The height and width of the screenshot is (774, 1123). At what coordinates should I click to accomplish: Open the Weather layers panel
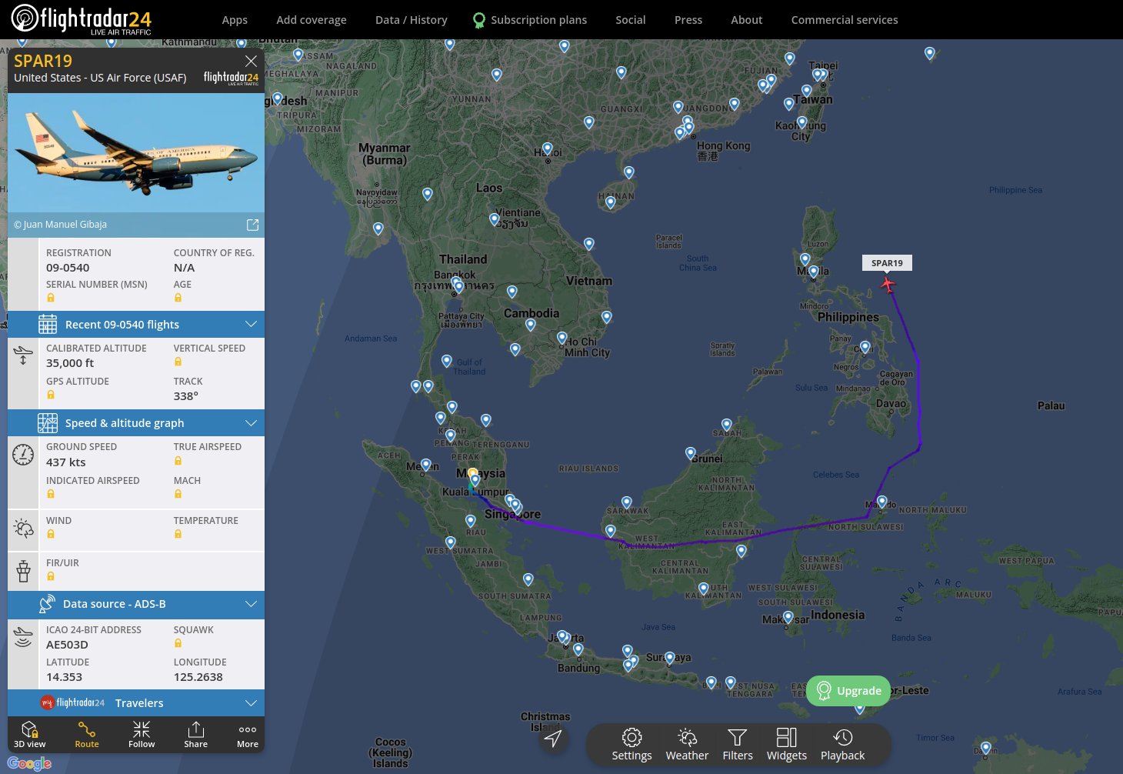(x=687, y=745)
